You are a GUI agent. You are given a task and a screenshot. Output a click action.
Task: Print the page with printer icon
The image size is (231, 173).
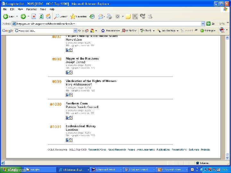pos(109,16)
